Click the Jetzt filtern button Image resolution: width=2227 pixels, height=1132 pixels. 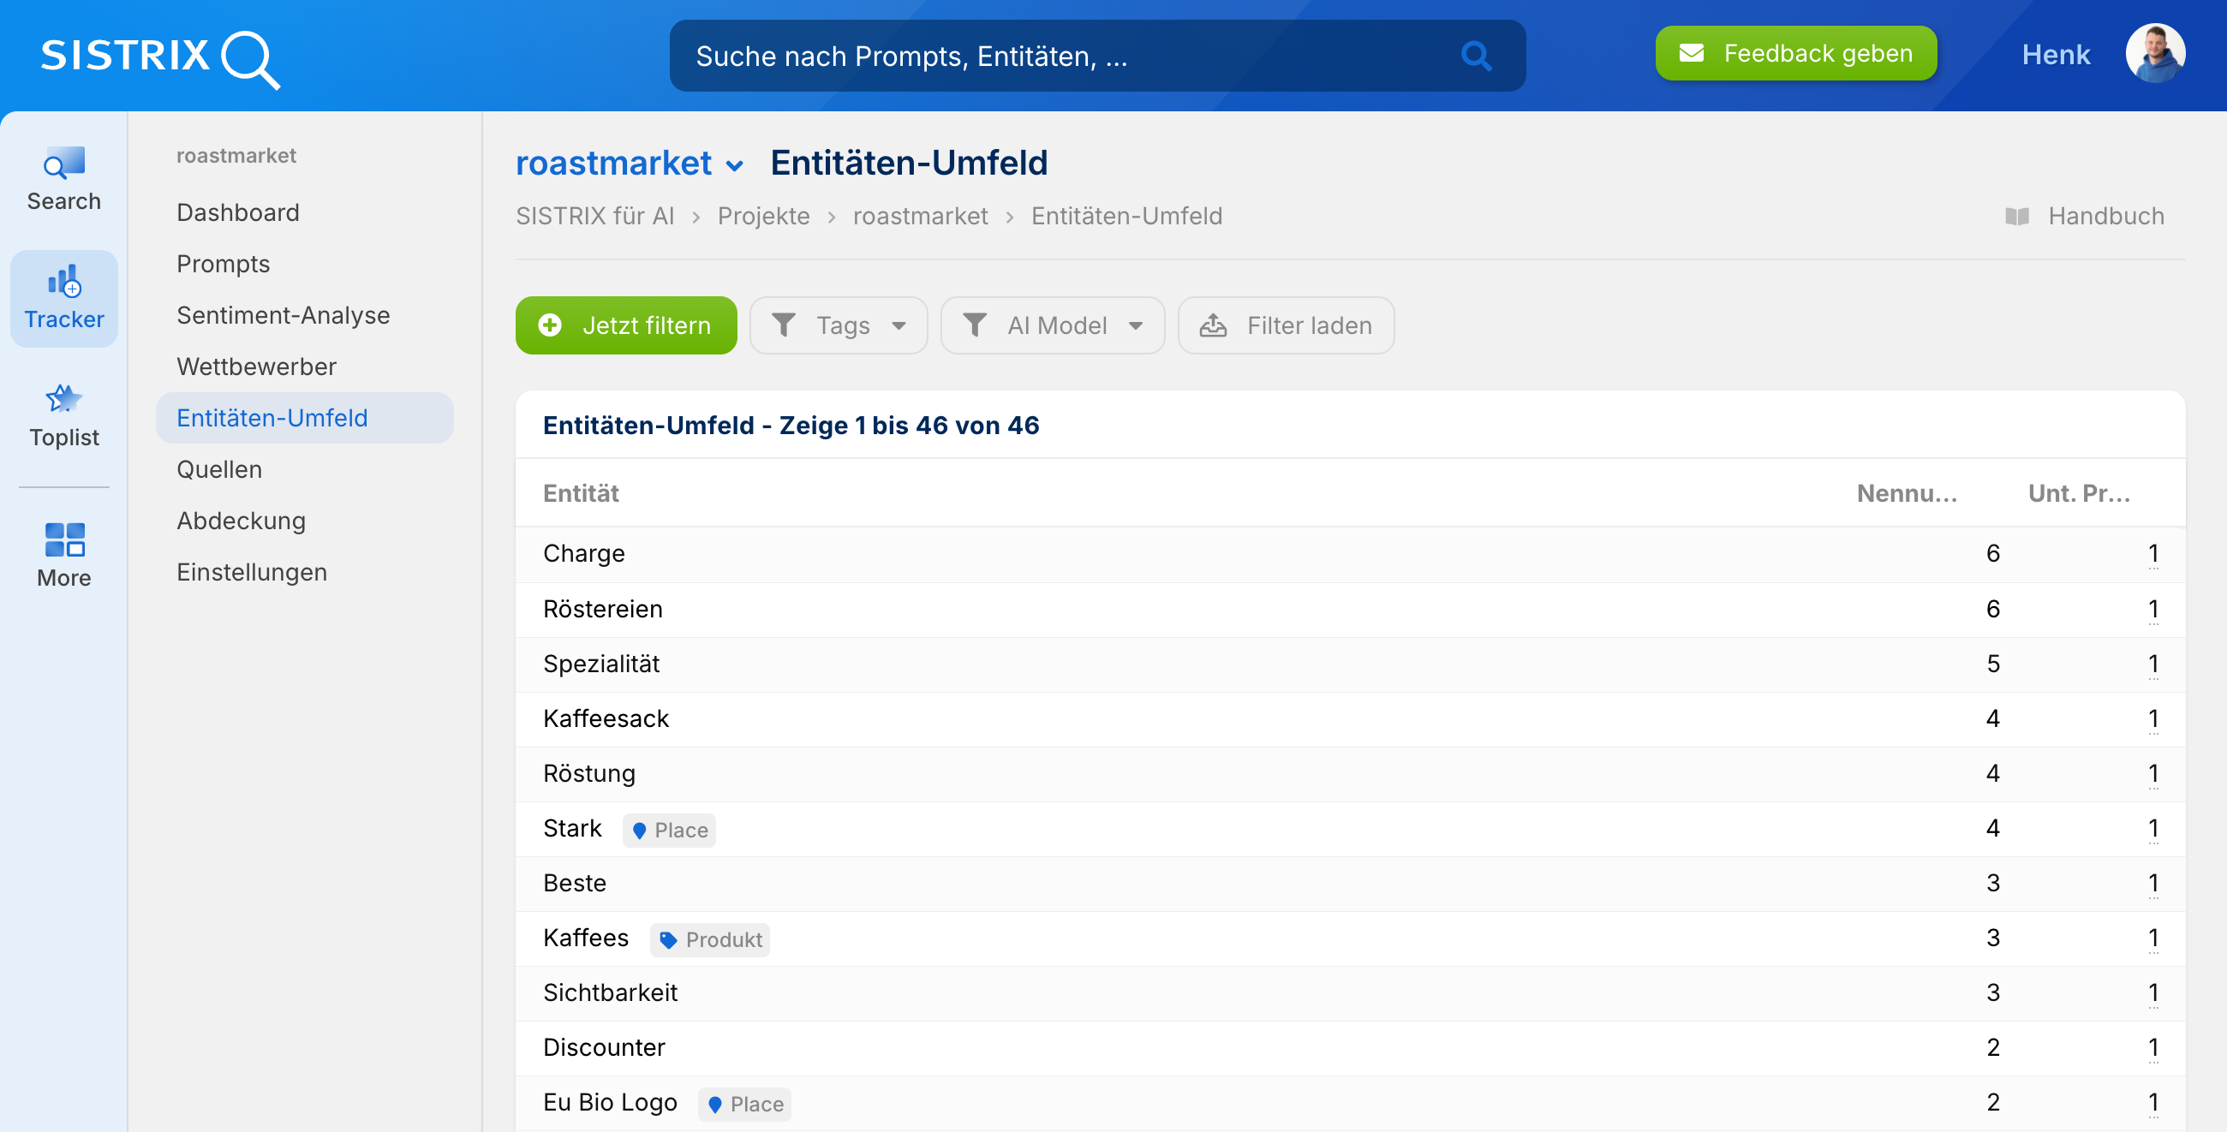[626, 325]
